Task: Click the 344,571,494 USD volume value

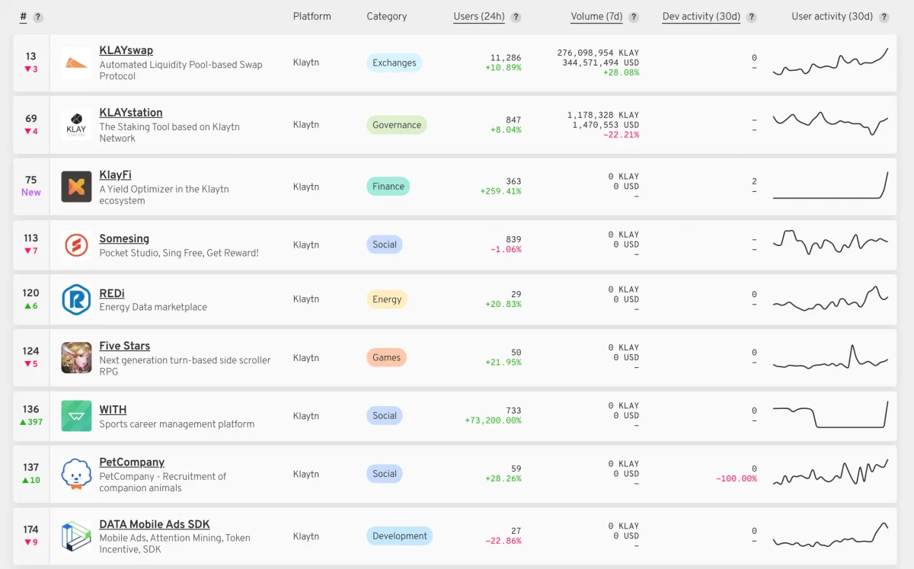Action: click(x=601, y=62)
